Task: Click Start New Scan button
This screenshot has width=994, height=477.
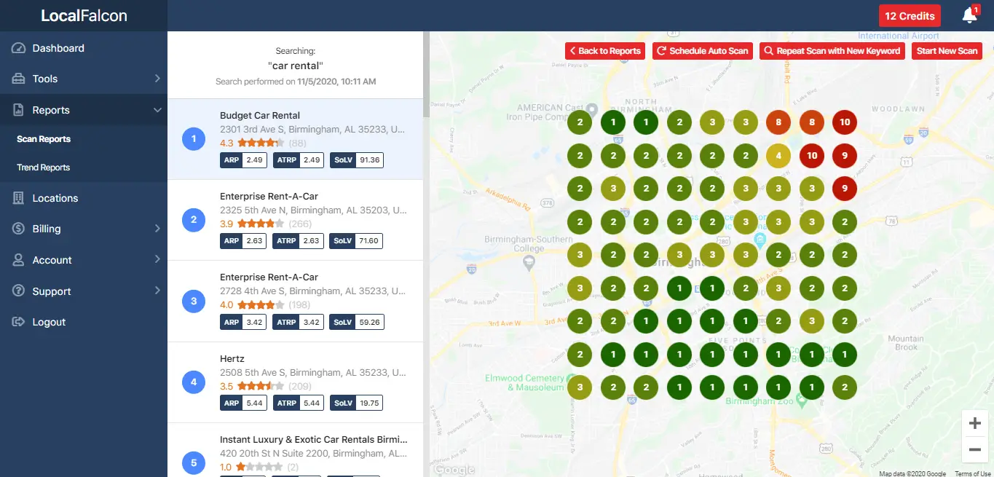Action: click(947, 51)
